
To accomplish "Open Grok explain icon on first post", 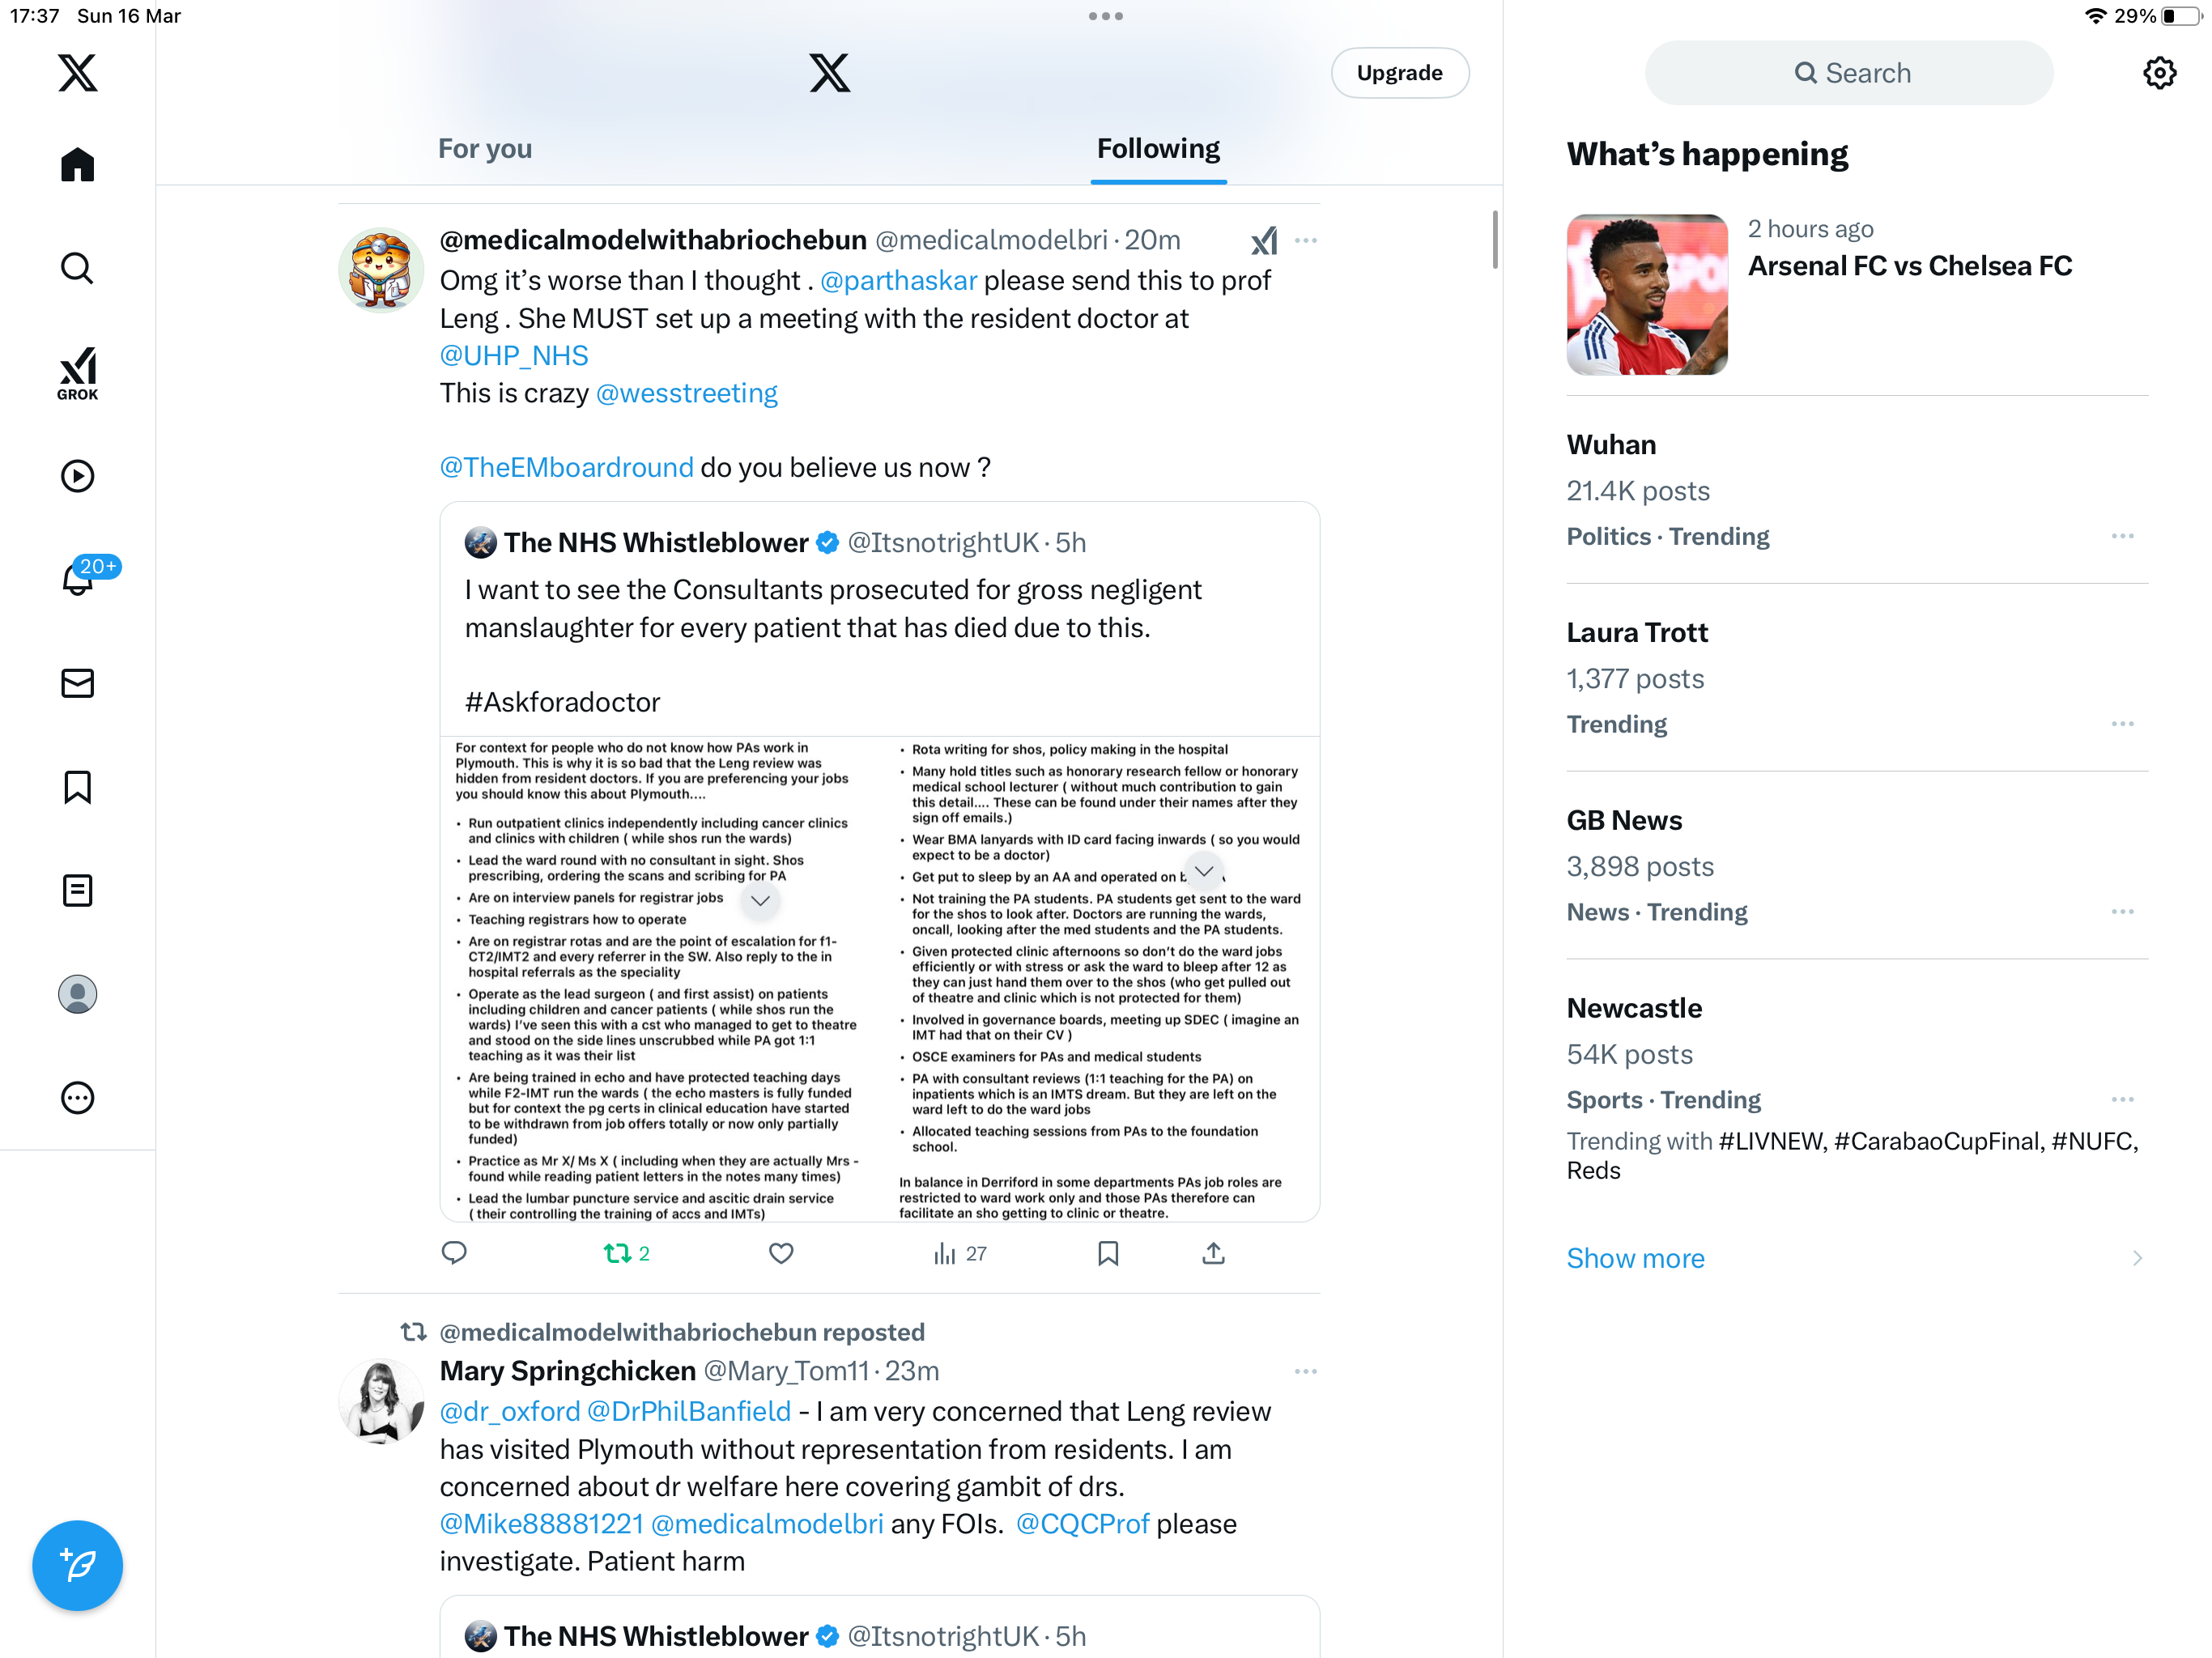I will 1264,240.
